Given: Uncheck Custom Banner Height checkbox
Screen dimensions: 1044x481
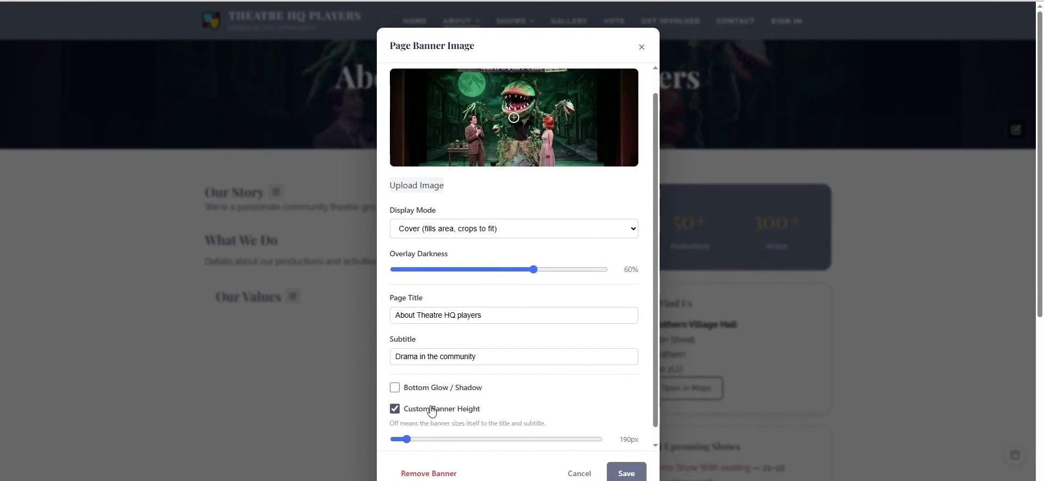Looking at the screenshot, I should tap(395, 409).
